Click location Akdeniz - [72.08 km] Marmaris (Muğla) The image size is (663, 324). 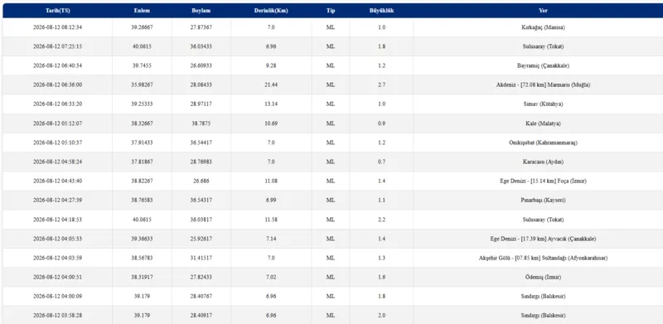544,85
